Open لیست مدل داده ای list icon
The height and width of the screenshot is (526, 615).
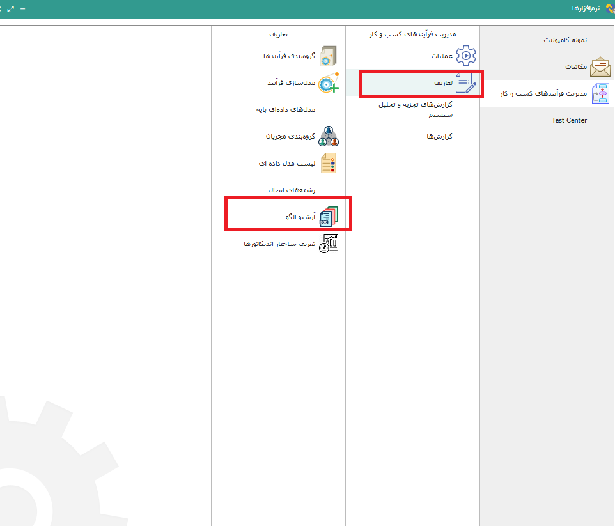pyautogui.click(x=329, y=164)
